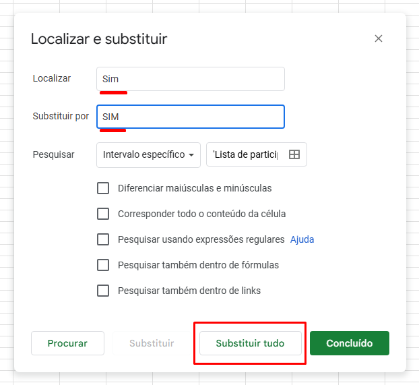Viewport: 419px width, 385px height.
Task: Tick Pesquisar também dentro de links checkbox
Action: click(103, 291)
